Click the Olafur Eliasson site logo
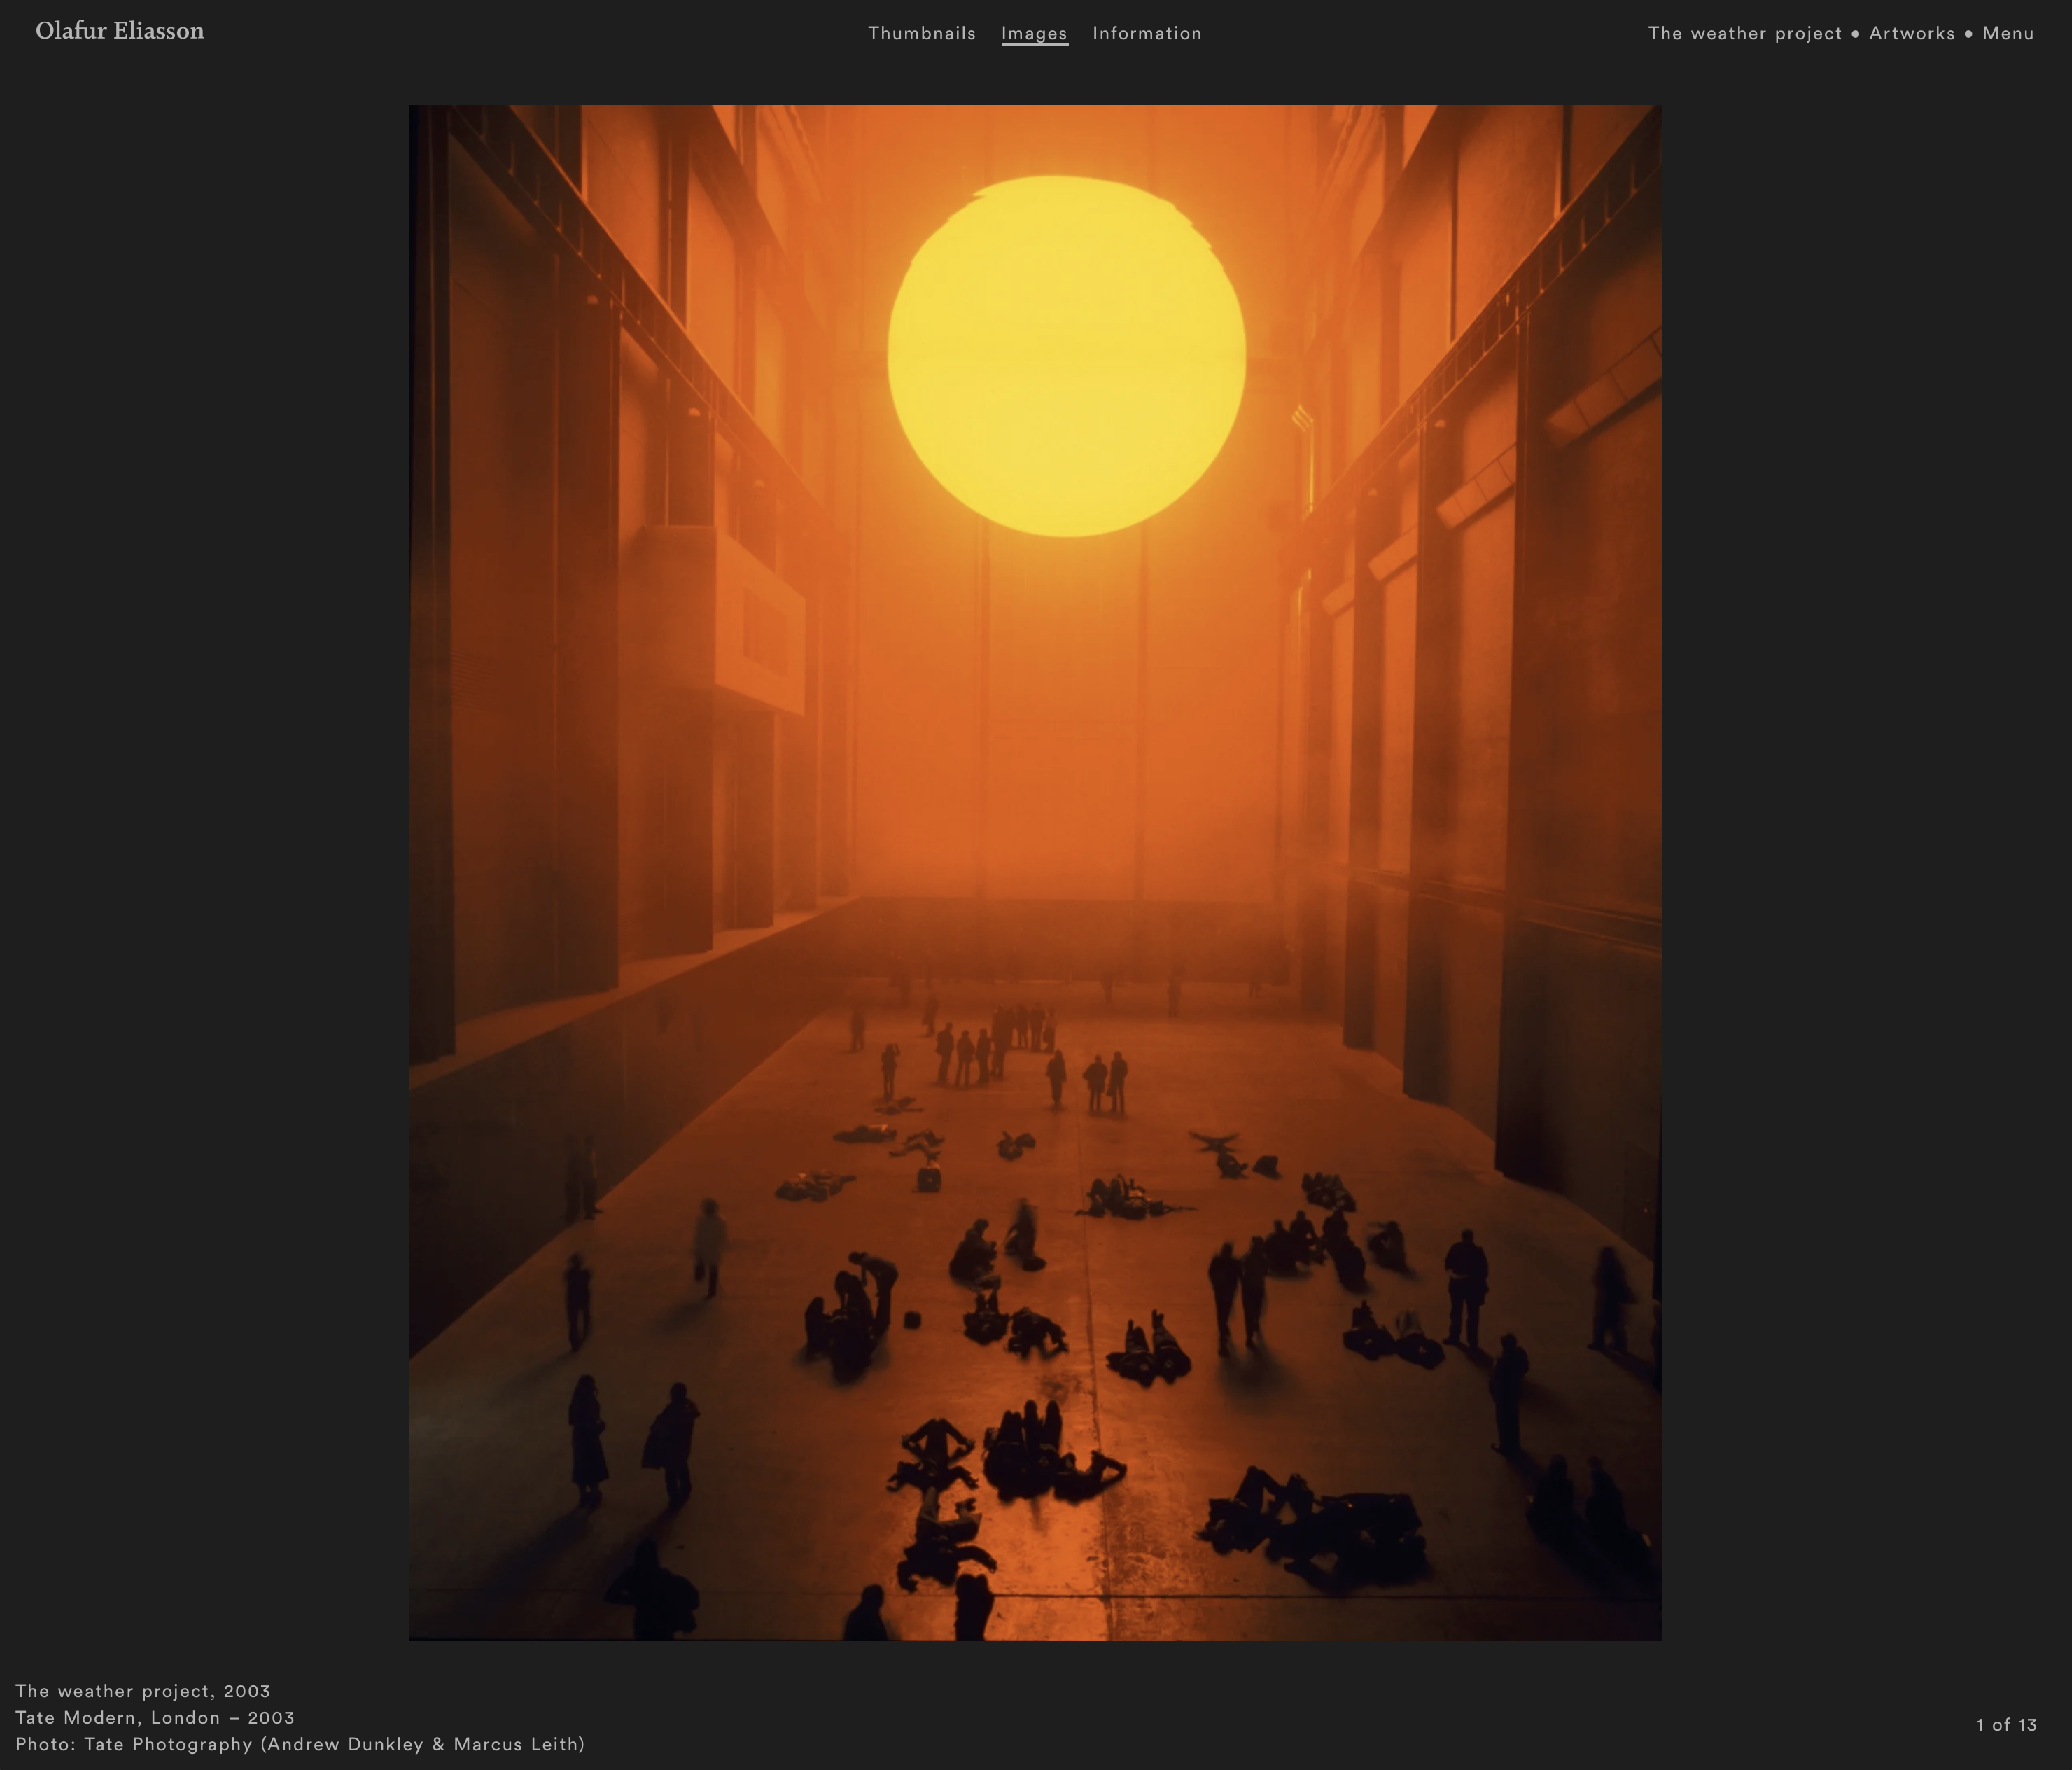The image size is (2072, 1770). [x=120, y=31]
